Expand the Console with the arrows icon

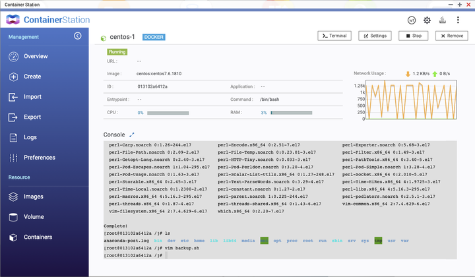point(132,135)
